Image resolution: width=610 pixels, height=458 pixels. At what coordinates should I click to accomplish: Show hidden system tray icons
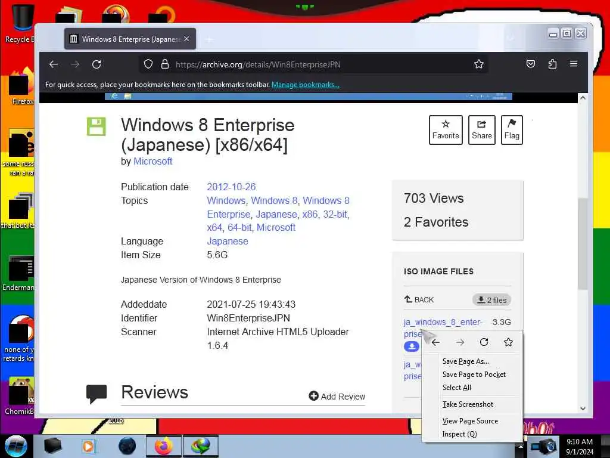521,447
